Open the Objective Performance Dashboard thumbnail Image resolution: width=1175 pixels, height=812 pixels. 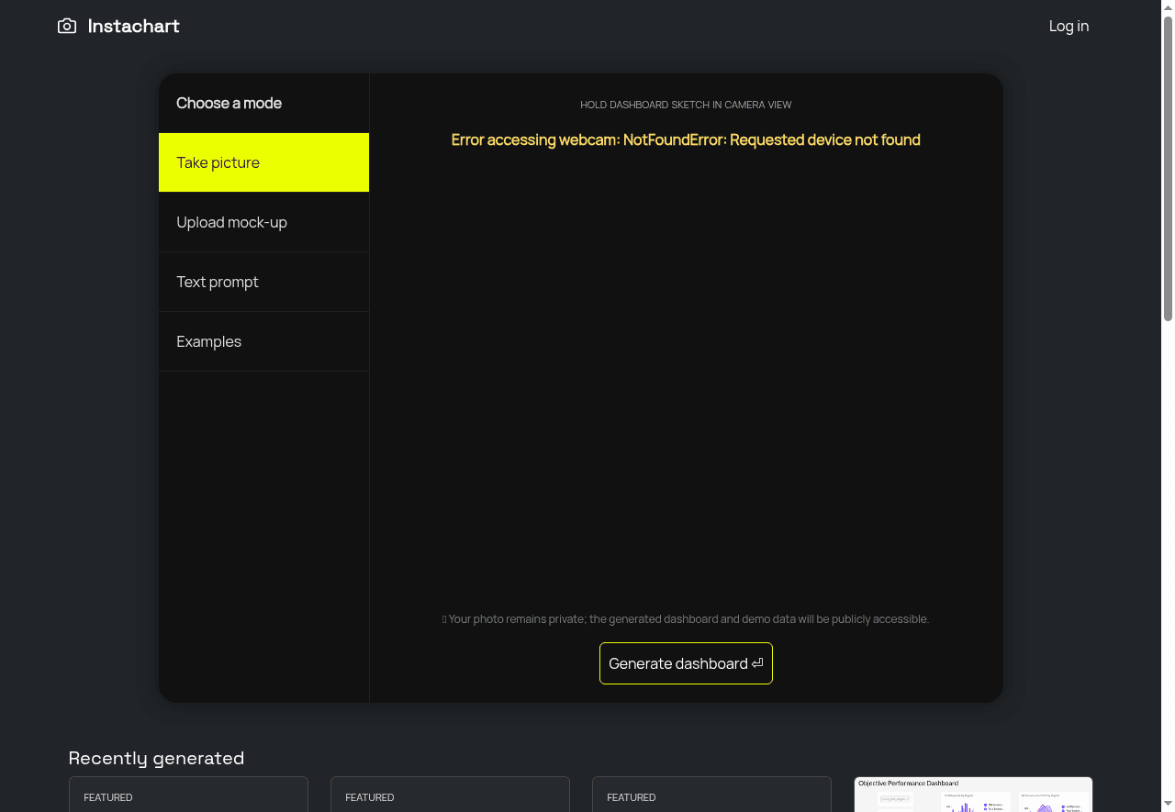[973, 795]
